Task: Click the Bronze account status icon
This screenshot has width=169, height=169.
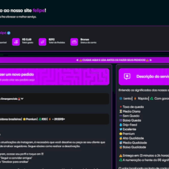Action: tap(74, 42)
